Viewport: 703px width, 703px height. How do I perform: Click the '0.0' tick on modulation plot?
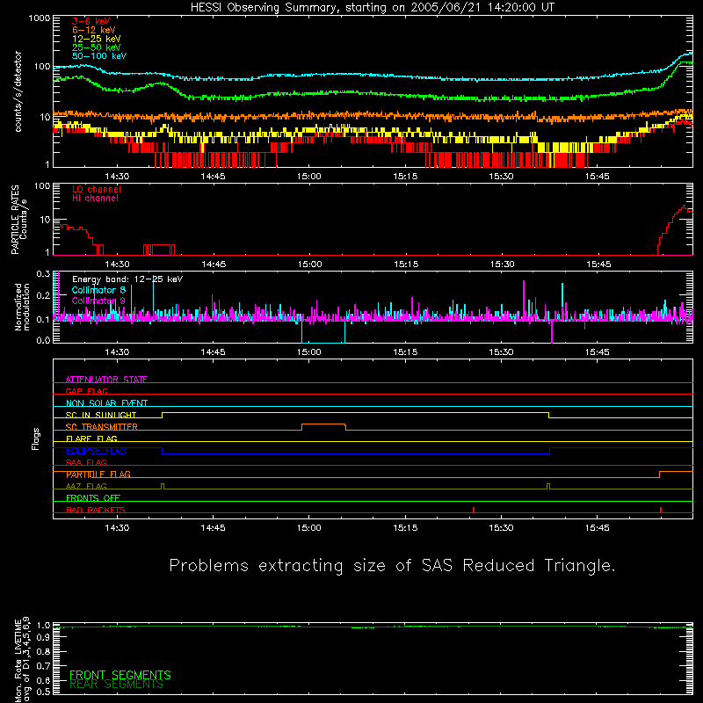tap(43, 340)
